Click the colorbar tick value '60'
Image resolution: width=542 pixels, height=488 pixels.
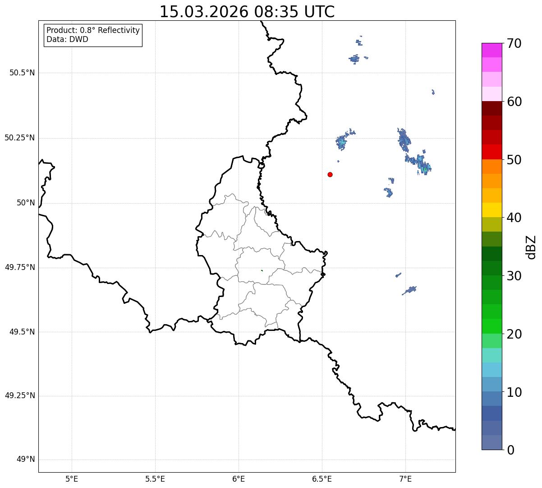514,102
